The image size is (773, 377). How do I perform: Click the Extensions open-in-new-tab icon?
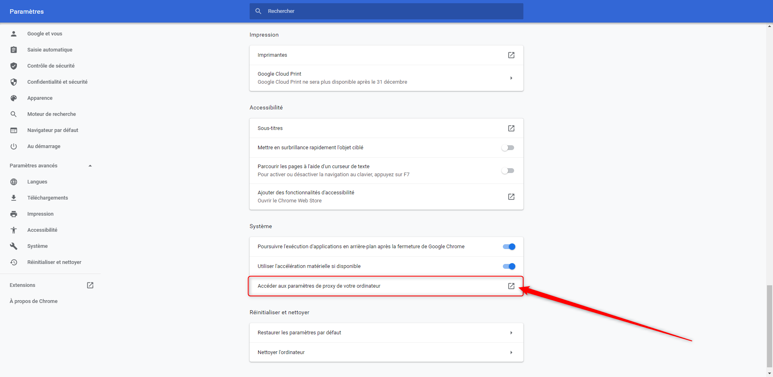[x=90, y=285]
